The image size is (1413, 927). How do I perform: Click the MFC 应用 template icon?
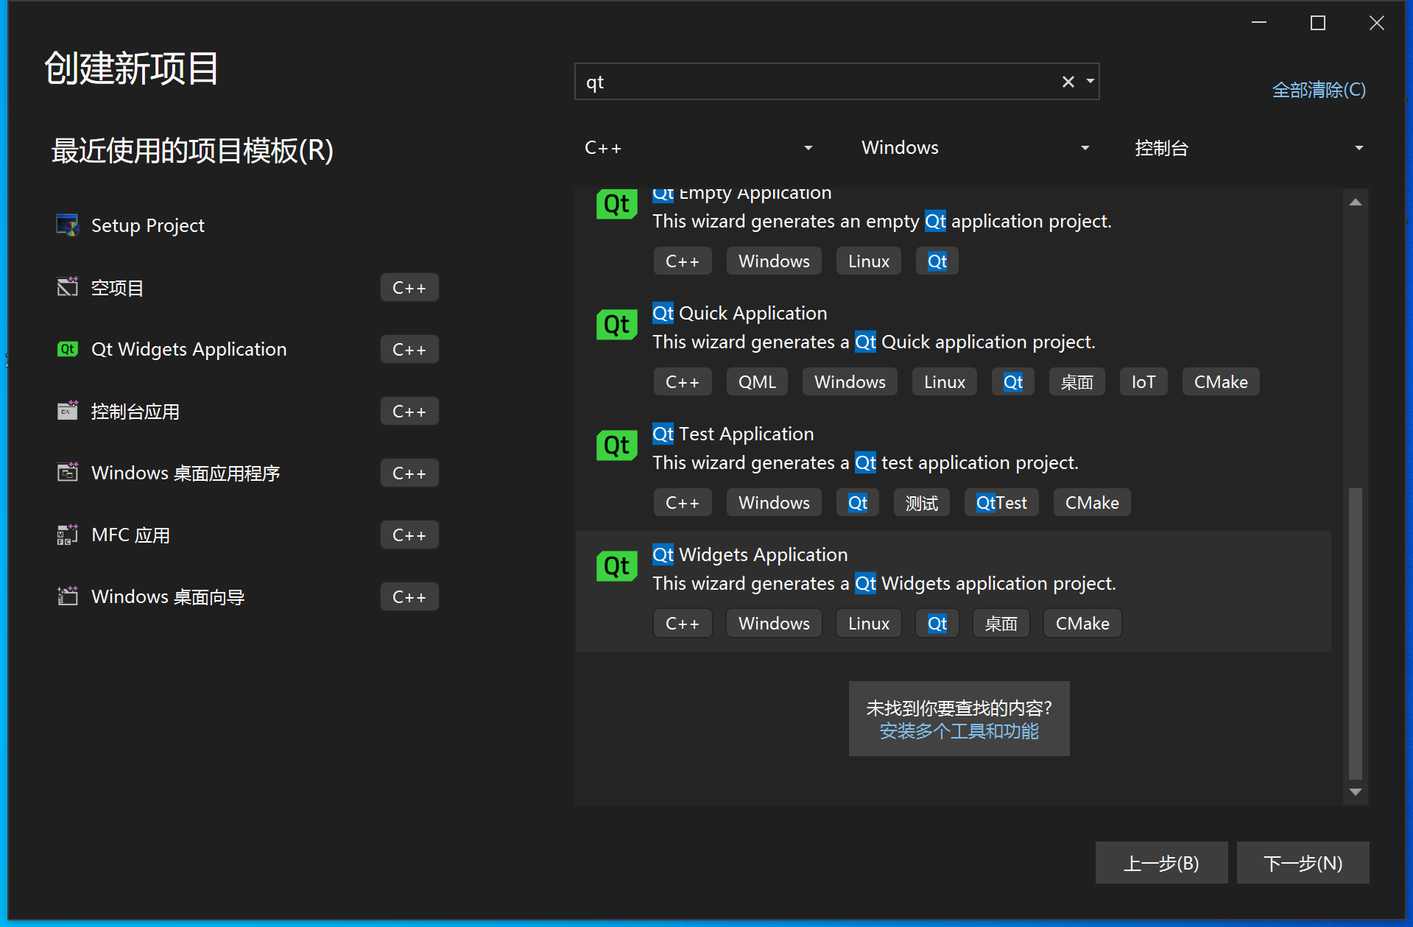(68, 535)
